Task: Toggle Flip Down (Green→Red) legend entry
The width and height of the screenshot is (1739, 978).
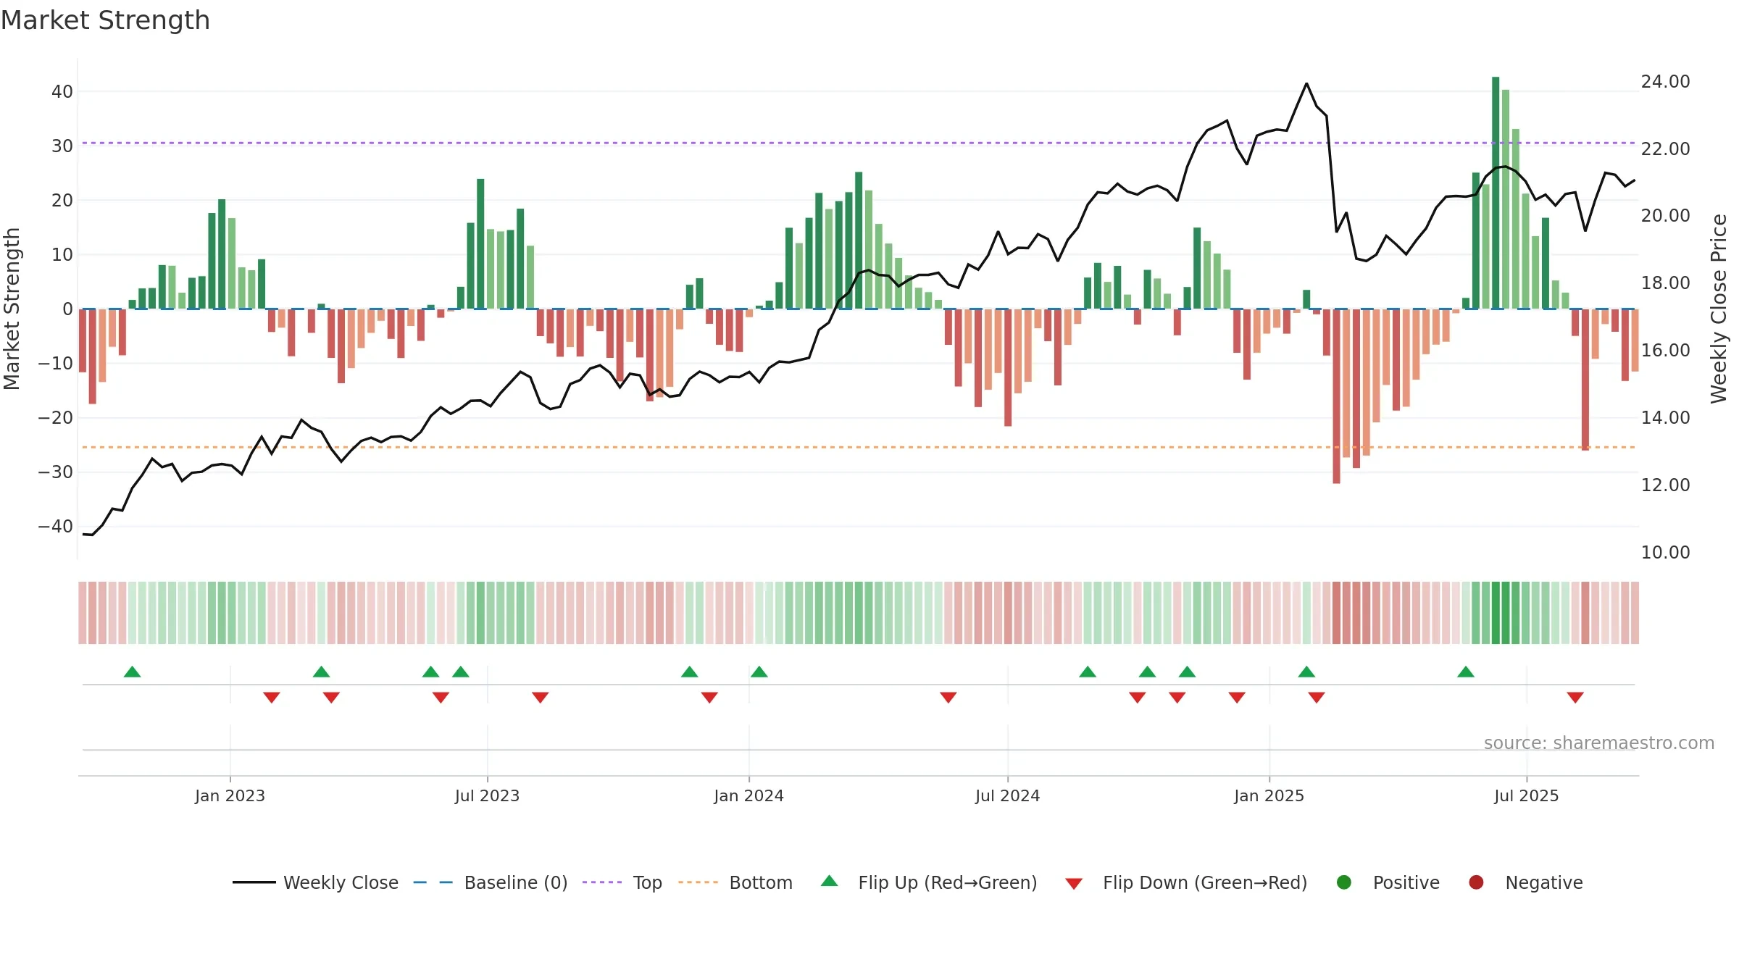Action: (1186, 882)
